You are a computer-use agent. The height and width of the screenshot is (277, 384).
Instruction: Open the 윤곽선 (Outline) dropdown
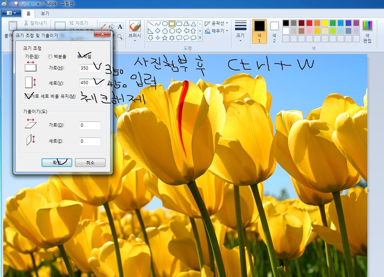click(217, 23)
